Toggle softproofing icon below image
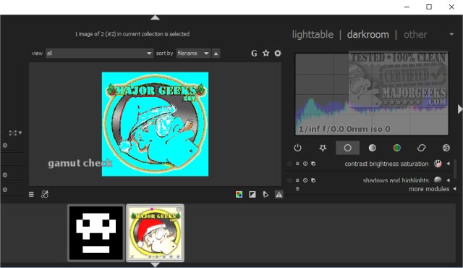This screenshot has width=463, height=268. tap(266, 194)
